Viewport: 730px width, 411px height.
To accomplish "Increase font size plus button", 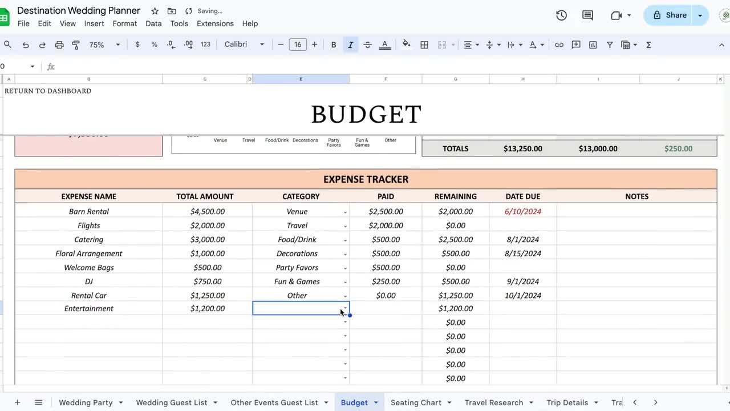I will pos(314,45).
